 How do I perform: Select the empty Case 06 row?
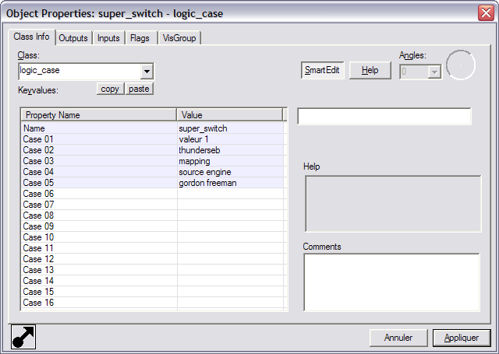point(99,194)
